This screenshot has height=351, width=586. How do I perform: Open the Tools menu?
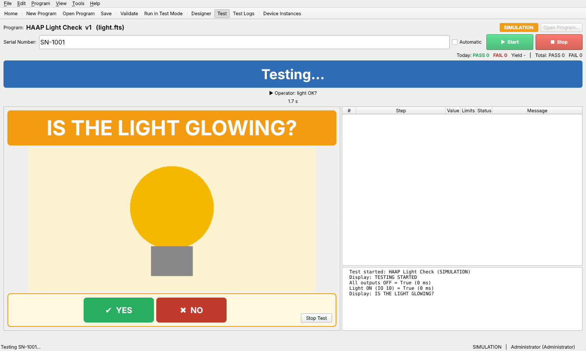[x=78, y=4]
